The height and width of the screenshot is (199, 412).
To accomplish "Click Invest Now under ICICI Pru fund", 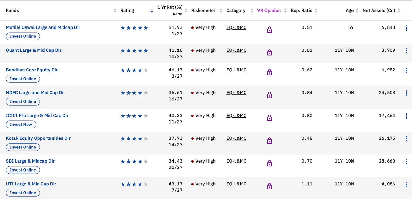I will click(21, 124).
